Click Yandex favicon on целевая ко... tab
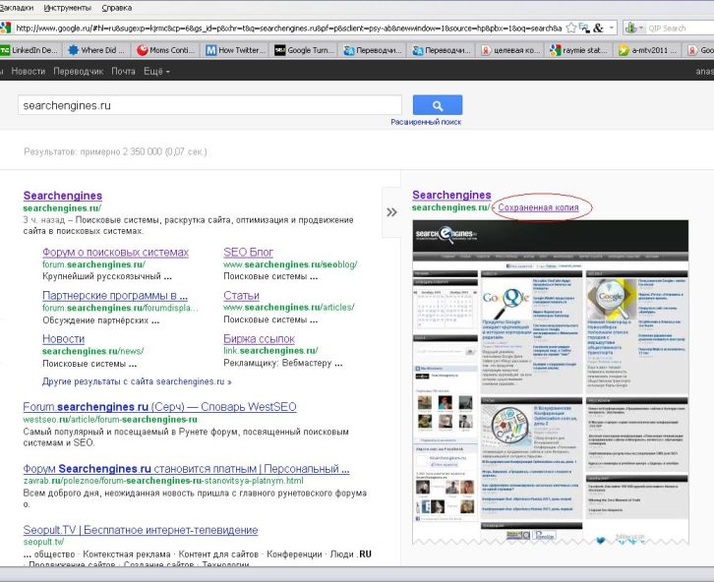The width and height of the screenshot is (714, 582). click(486, 50)
